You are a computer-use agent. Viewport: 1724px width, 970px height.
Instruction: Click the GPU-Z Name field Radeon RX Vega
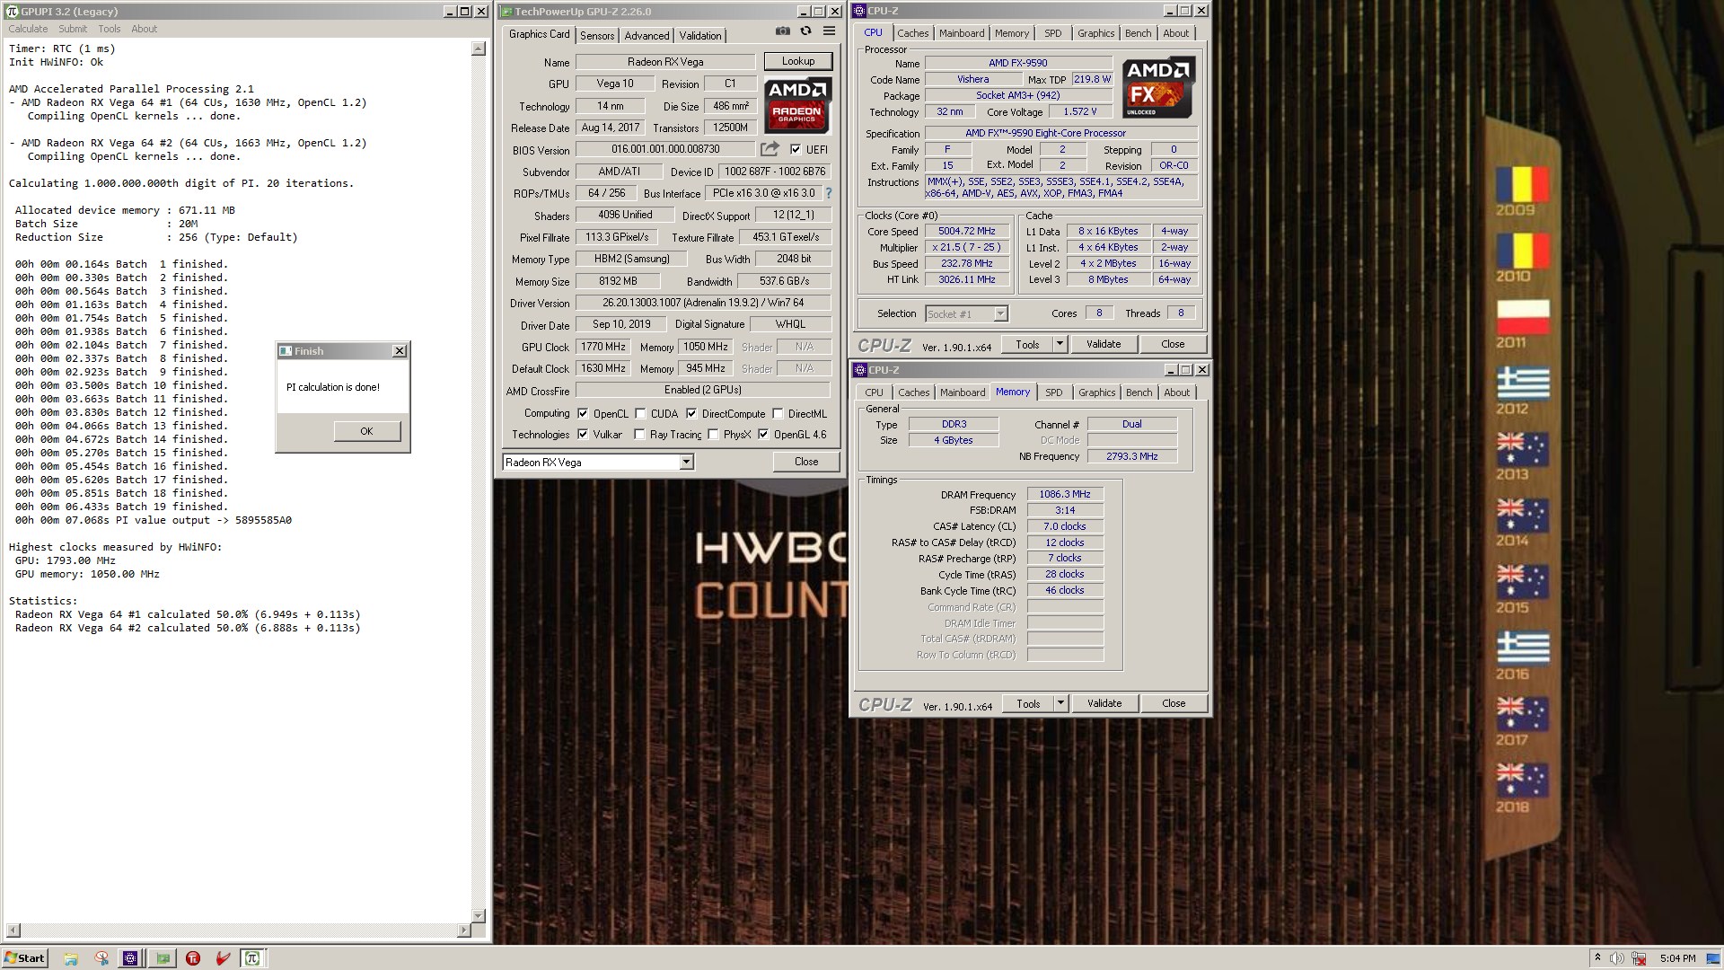(x=665, y=62)
